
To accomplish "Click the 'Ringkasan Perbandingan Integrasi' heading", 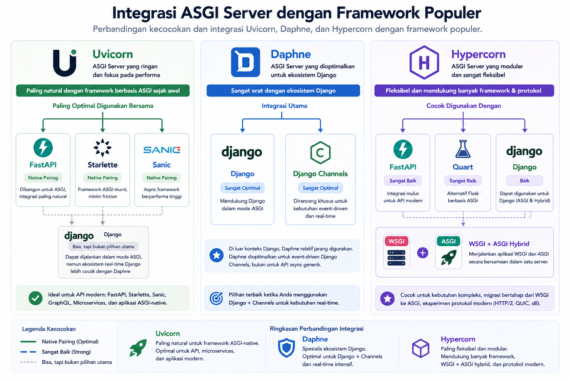I will pos(317,328).
